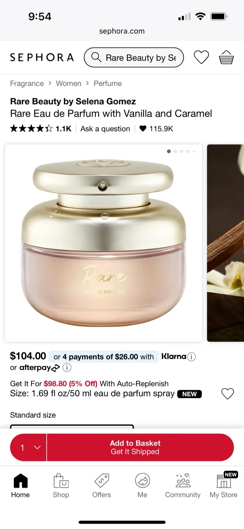Toggle the heart to love this size
Screen dimensions: 244x529
click(x=227, y=394)
